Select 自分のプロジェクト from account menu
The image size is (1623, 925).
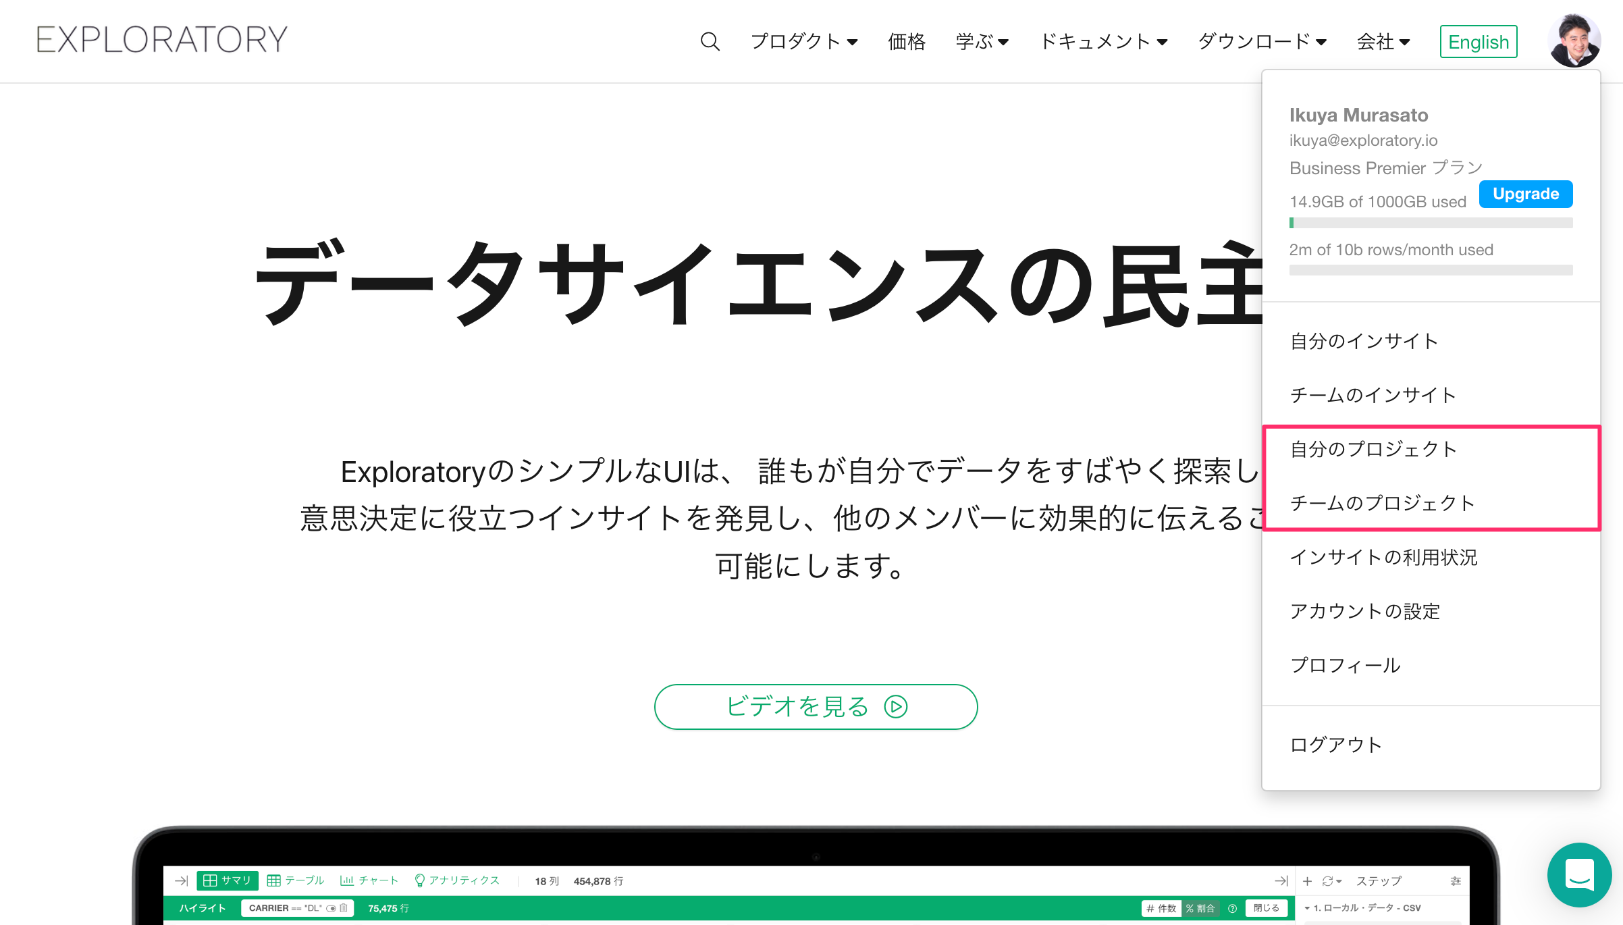coord(1373,449)
